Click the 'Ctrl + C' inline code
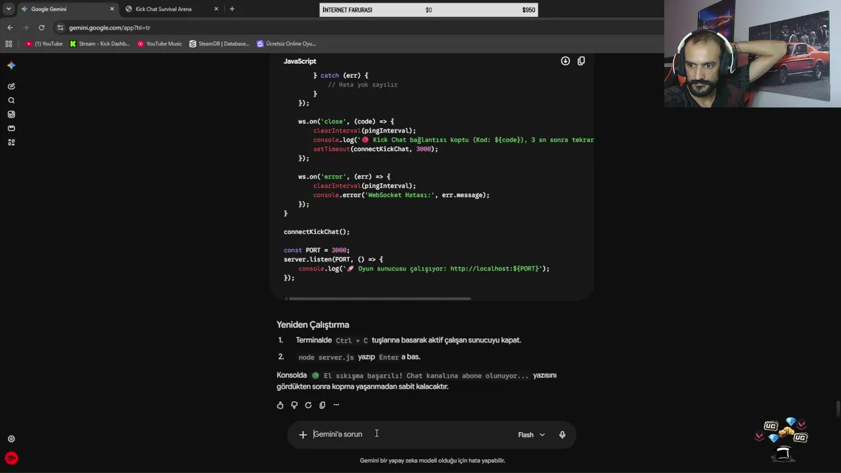 [x=352, y=341]
